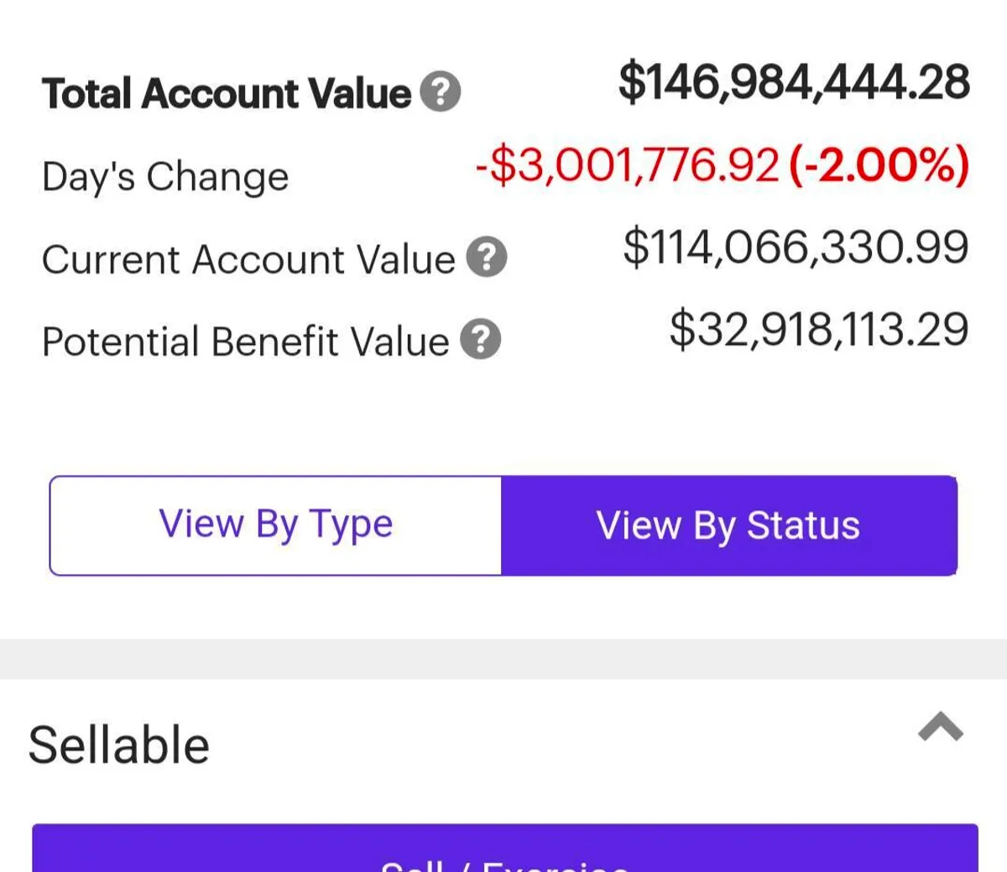Tap the Current Account Value help icon
The width and height of the screenshot is (1007, 872).
click(487, 258)
